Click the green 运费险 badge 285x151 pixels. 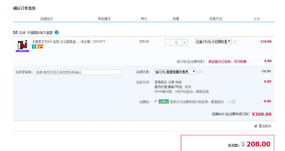(x=163, y=102)
